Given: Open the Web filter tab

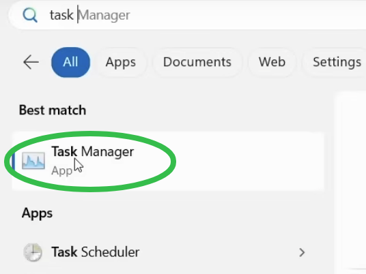Looking at the screenshot, I should [272, 62].
